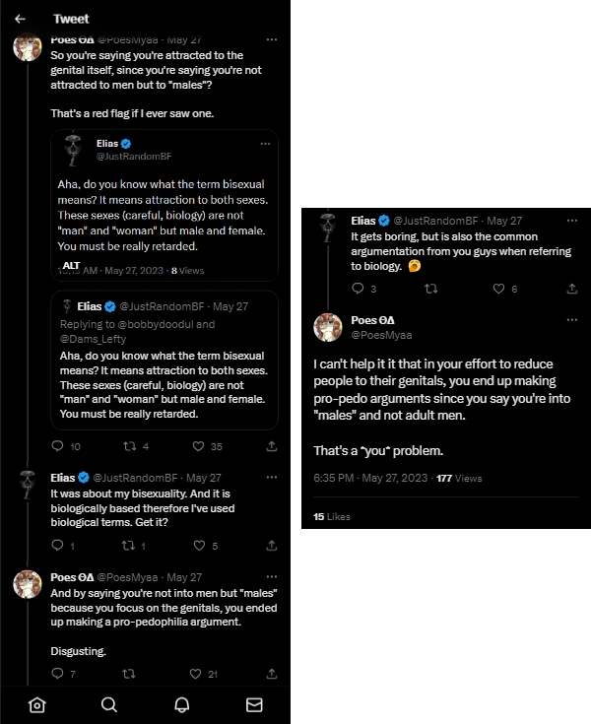The image size is (591, 724).
Task: Share the tweet with 35 likes
Action: [271, 446]
